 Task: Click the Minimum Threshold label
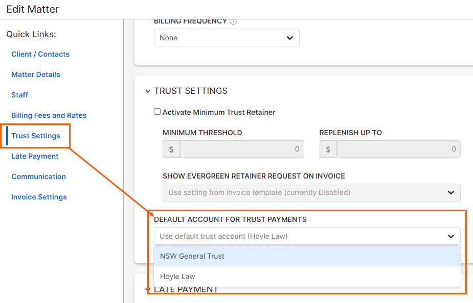point(202,133)
